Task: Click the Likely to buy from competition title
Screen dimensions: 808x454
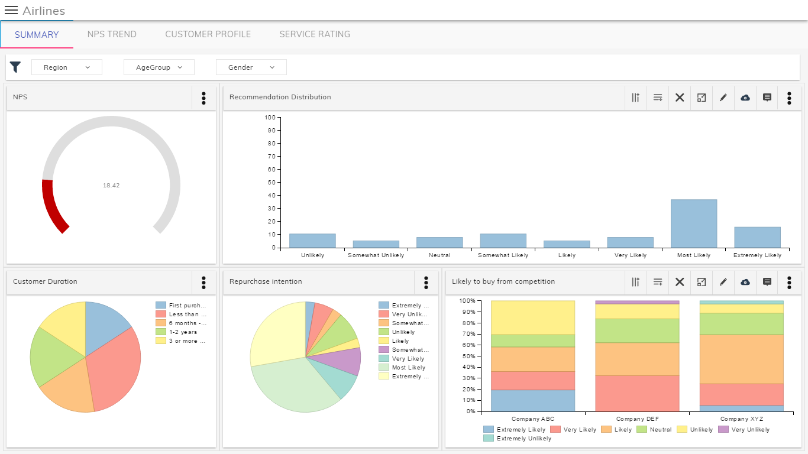Action: click(x=503, y=281)
